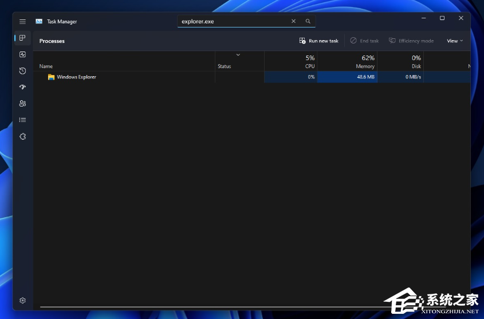Click the 48.6 MB memory cell
Screen dimensions: 484x319
[x=347, y=77]
